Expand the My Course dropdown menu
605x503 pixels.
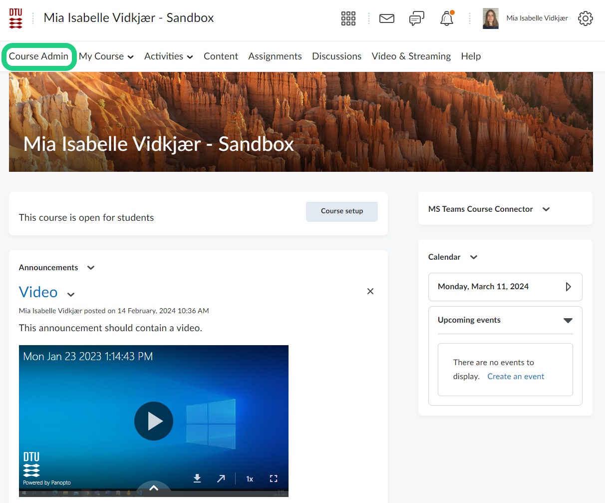106,56
